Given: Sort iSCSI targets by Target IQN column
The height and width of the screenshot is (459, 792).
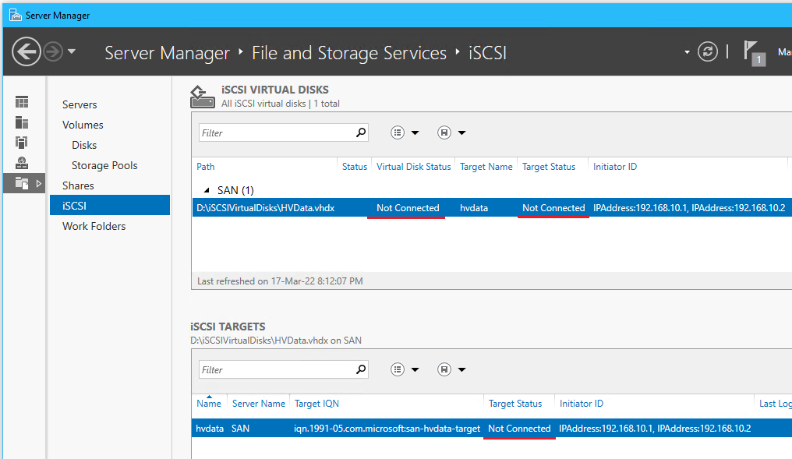Looking at the screenshot, I should [x=316, y=404].
